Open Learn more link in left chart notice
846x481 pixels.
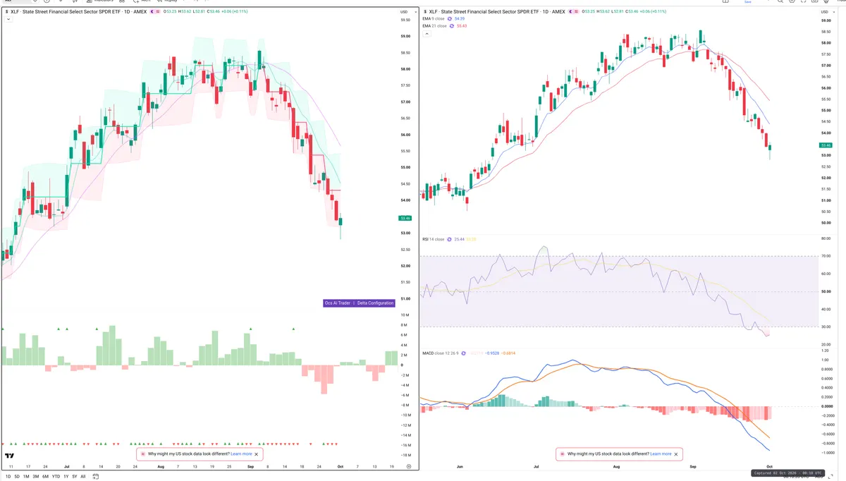tap(241, 454)
